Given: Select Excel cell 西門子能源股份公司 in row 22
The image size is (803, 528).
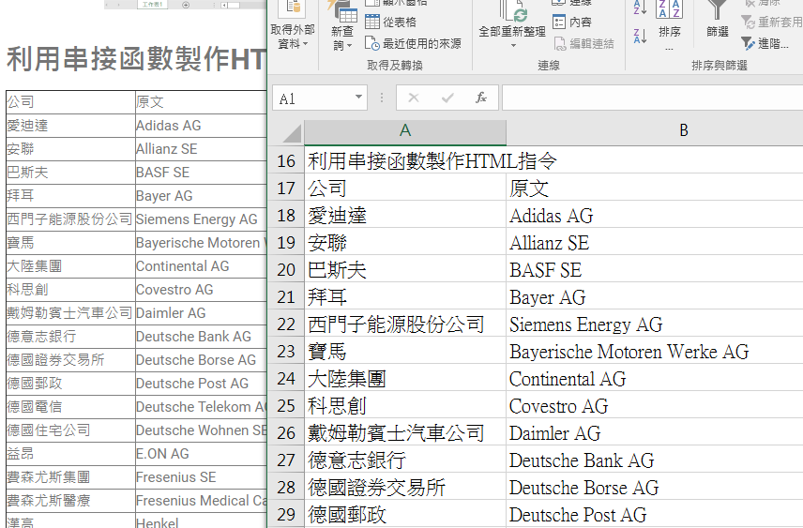Looking at the screenshot, I should 405,324.
